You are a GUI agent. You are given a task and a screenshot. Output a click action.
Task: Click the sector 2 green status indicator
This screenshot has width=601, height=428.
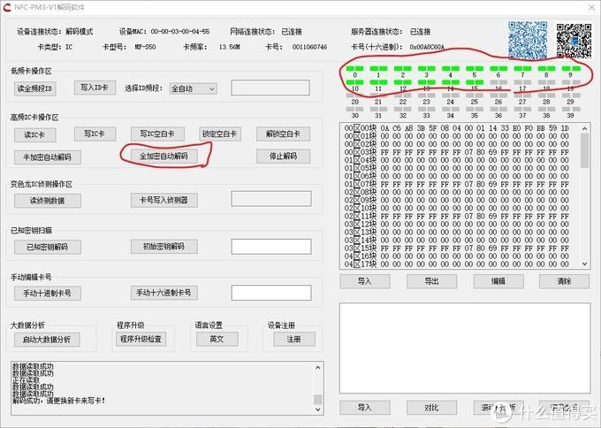point(402,68)
